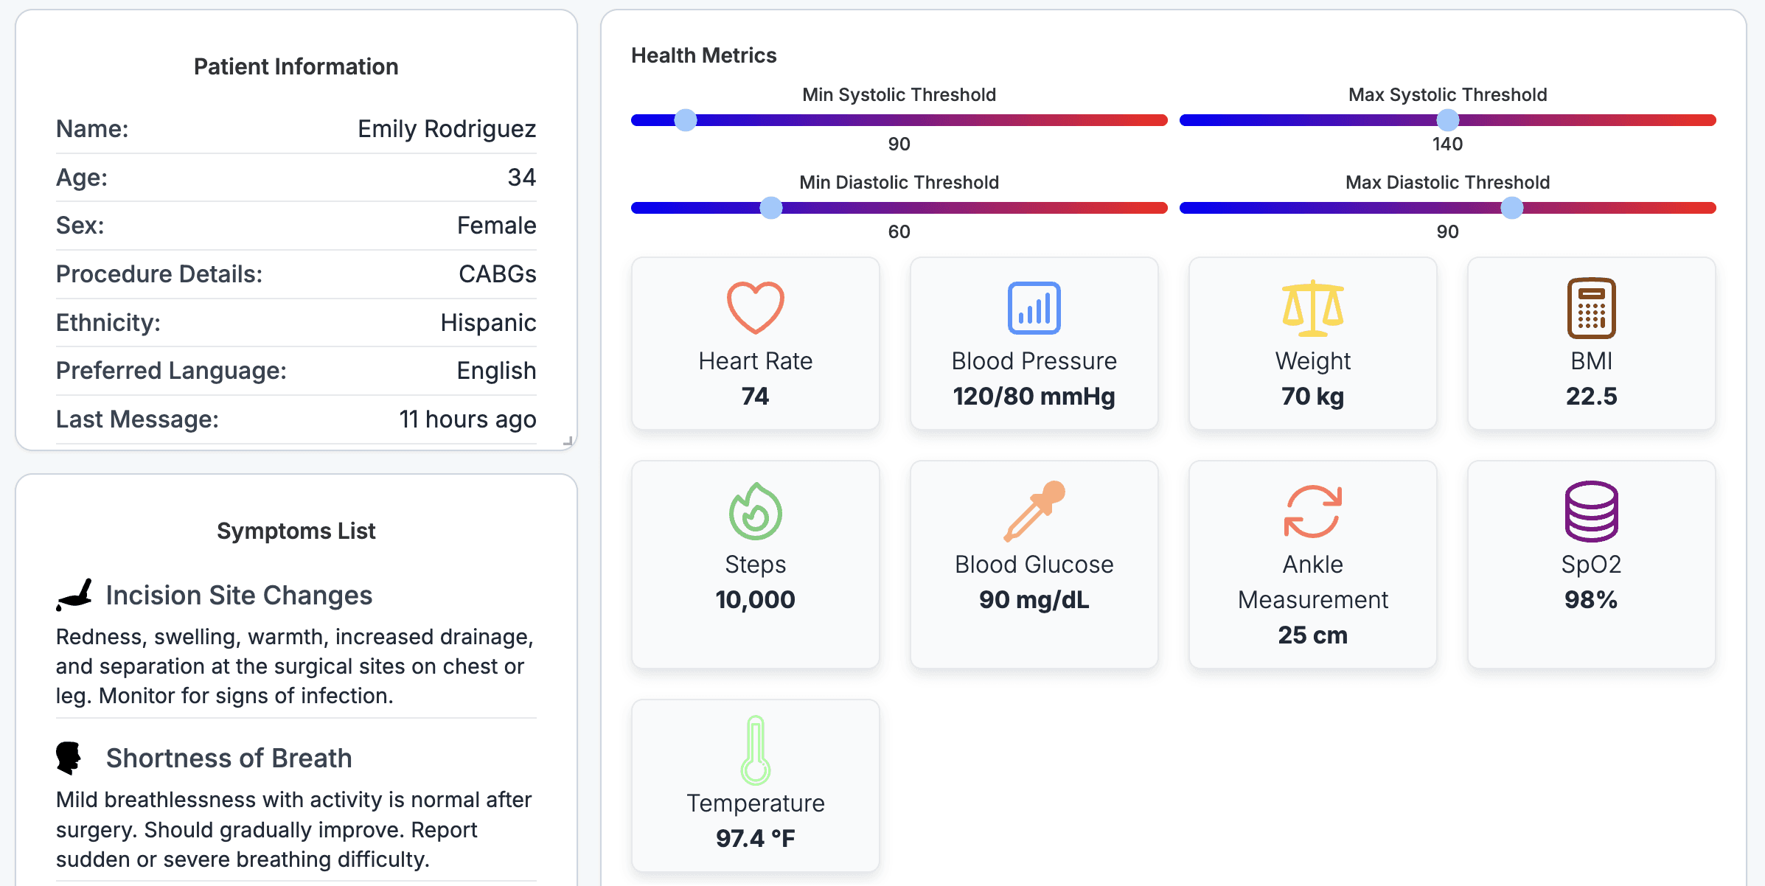Click the Temperature thermometer icon

pos(755,750)
